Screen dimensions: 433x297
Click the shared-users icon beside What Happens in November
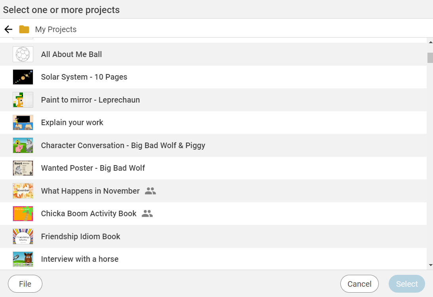coord(150,190)
